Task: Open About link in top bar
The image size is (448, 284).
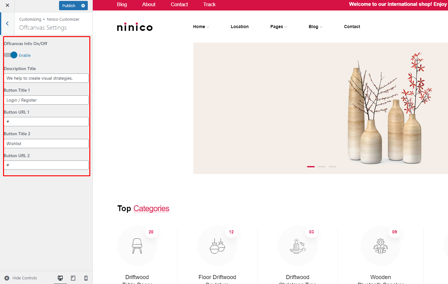Action: [149, 4]
